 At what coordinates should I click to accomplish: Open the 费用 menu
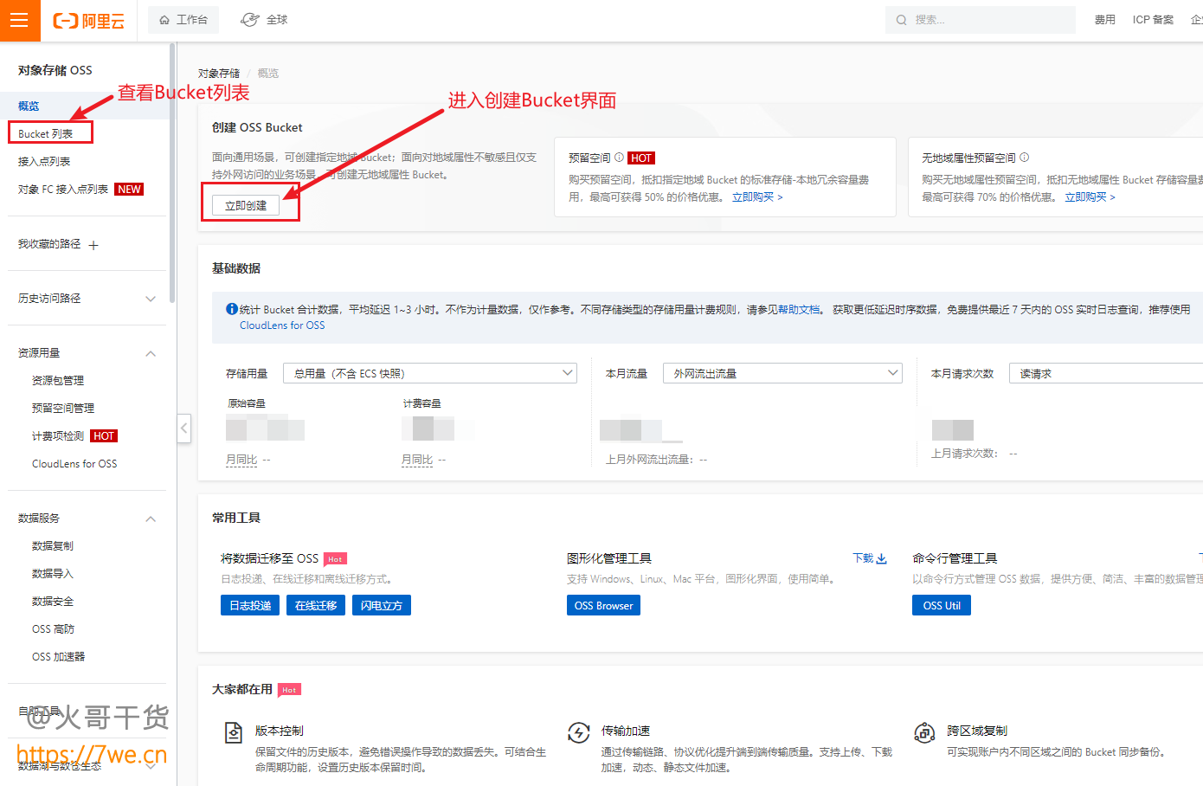tap(1104, 20)
